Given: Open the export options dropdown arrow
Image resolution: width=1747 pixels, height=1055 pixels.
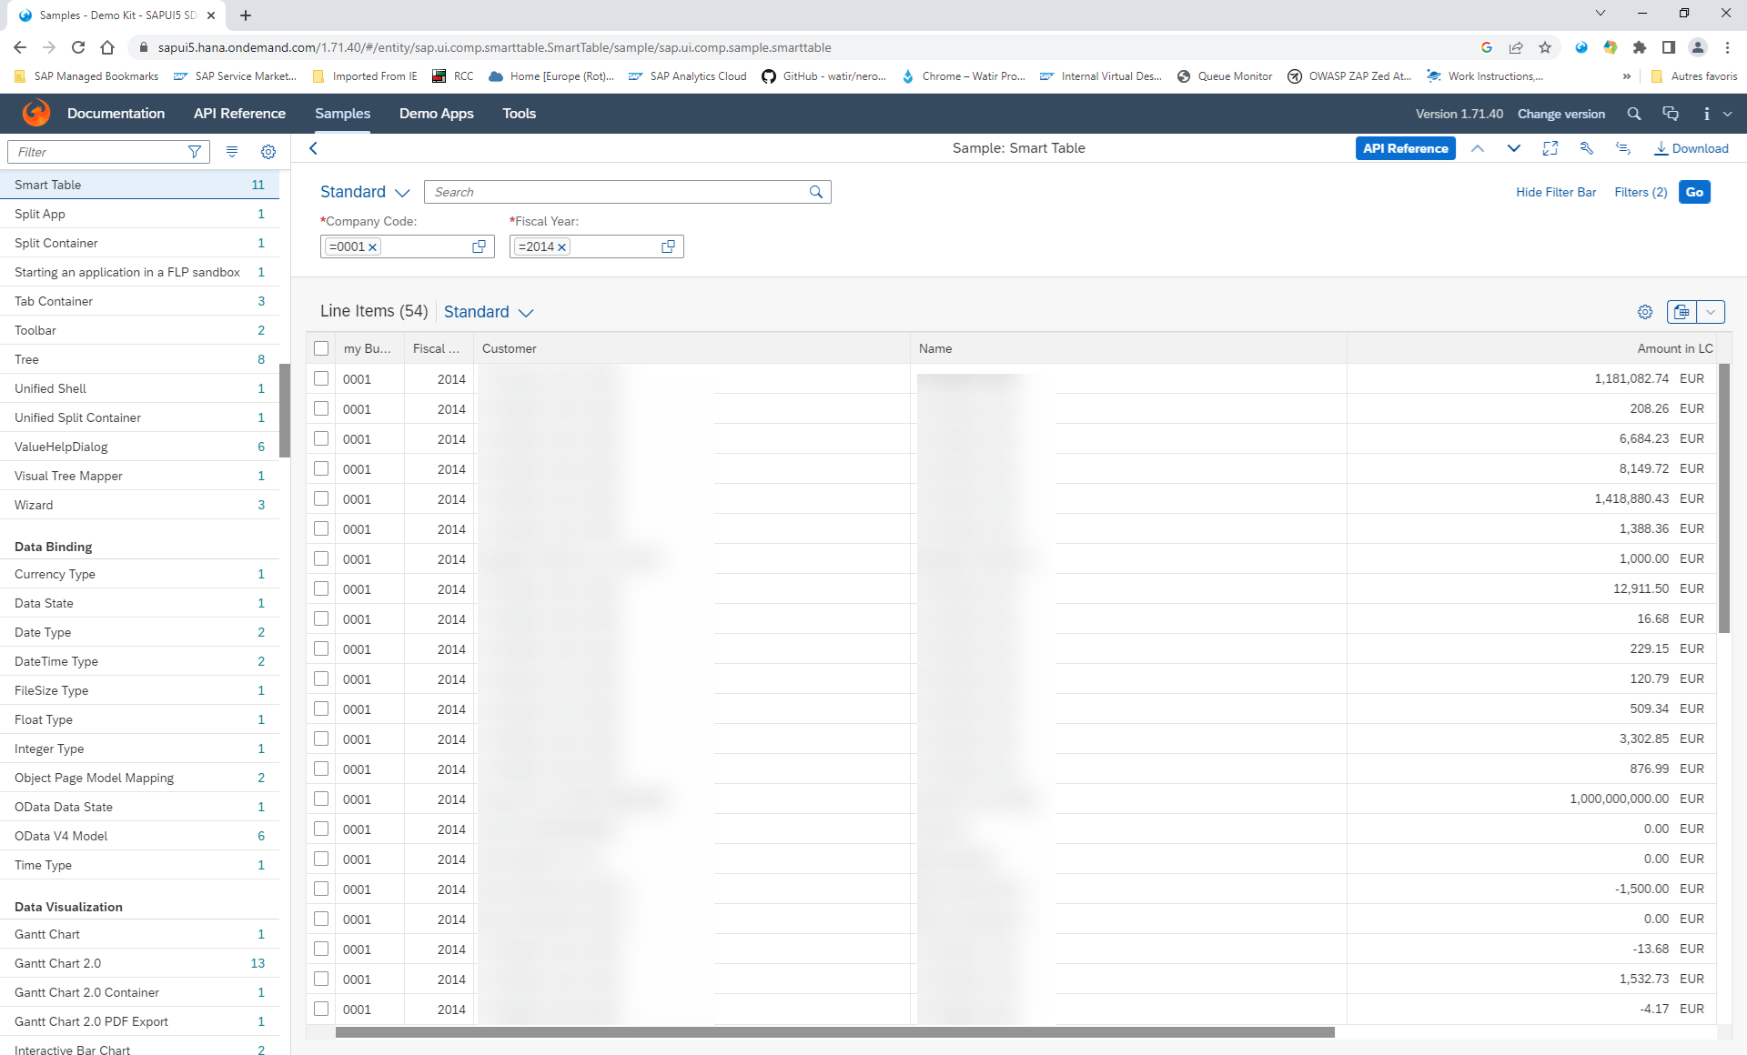Looking at the screenshot, I should pyautogui.click(x=1711, y=312).
